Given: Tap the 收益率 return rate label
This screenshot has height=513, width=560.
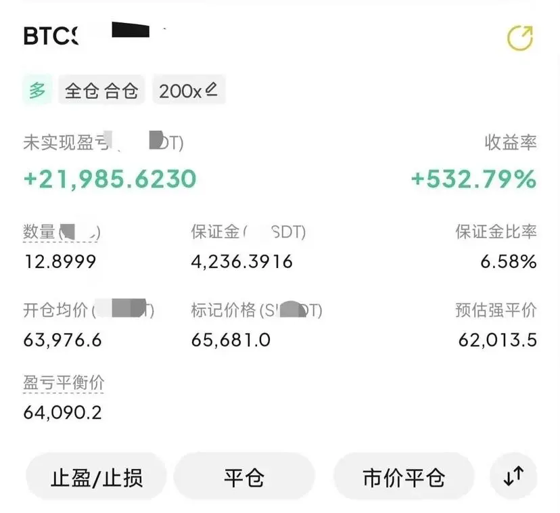Looking at the screenshot, I should tap(511, 142).
